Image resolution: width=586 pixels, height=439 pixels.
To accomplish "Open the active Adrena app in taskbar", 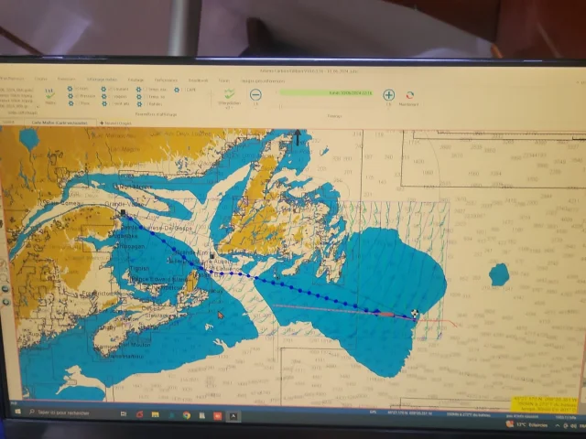I will [233, 416].
